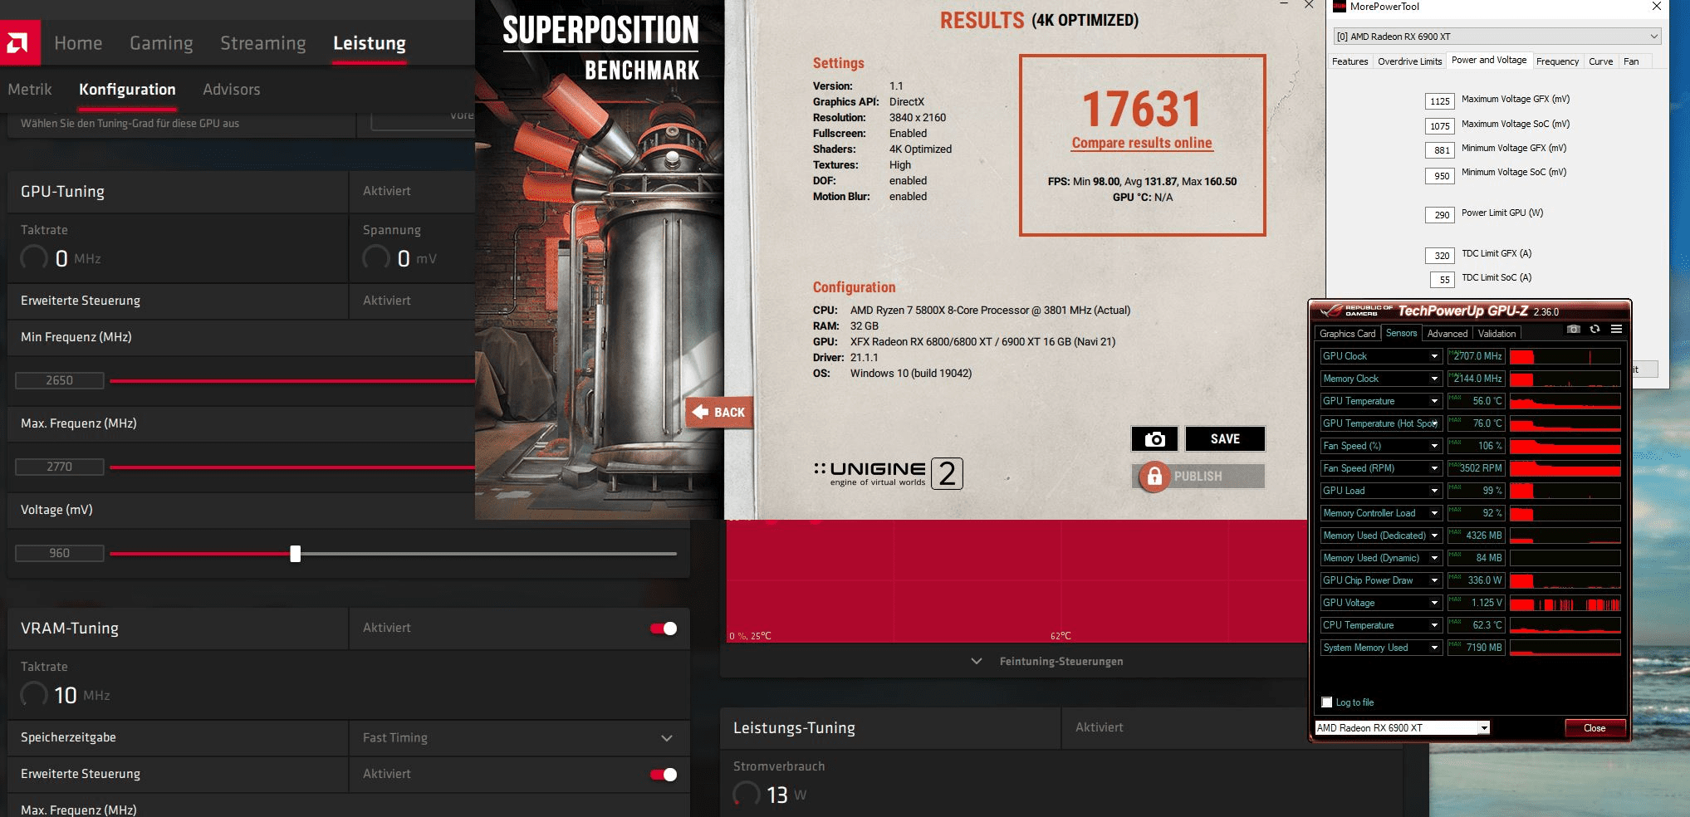
Task: Open the Compare results online link
Action: (1142, 143)
